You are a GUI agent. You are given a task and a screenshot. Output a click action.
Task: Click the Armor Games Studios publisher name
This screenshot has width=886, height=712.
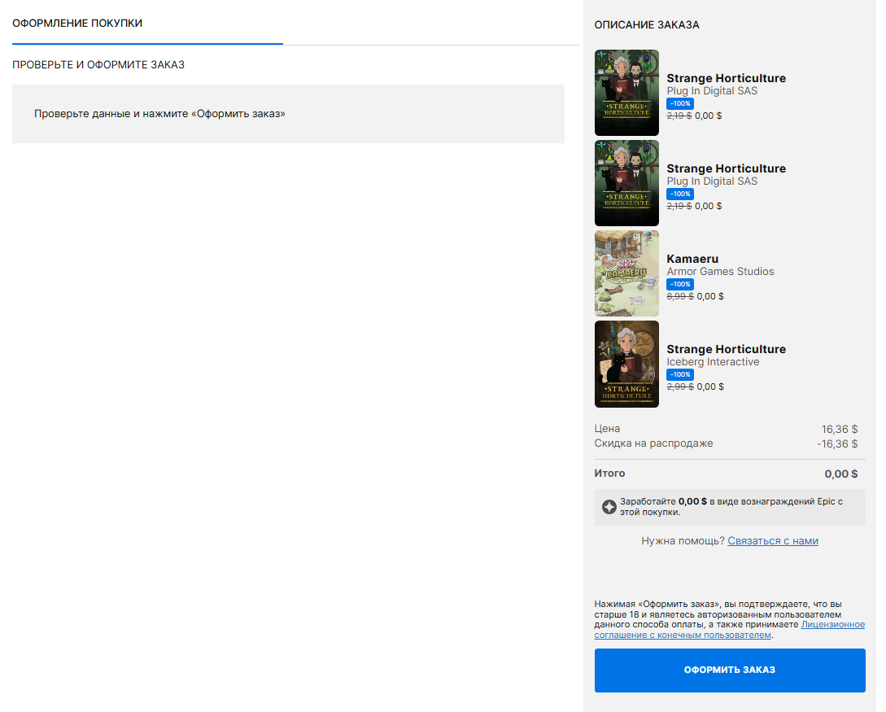720,272
